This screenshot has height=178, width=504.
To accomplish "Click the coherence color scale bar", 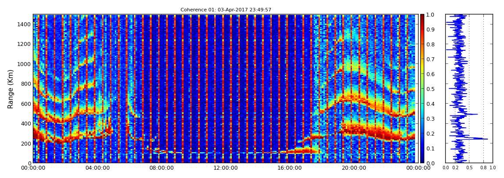I will [x=422, y=89].
